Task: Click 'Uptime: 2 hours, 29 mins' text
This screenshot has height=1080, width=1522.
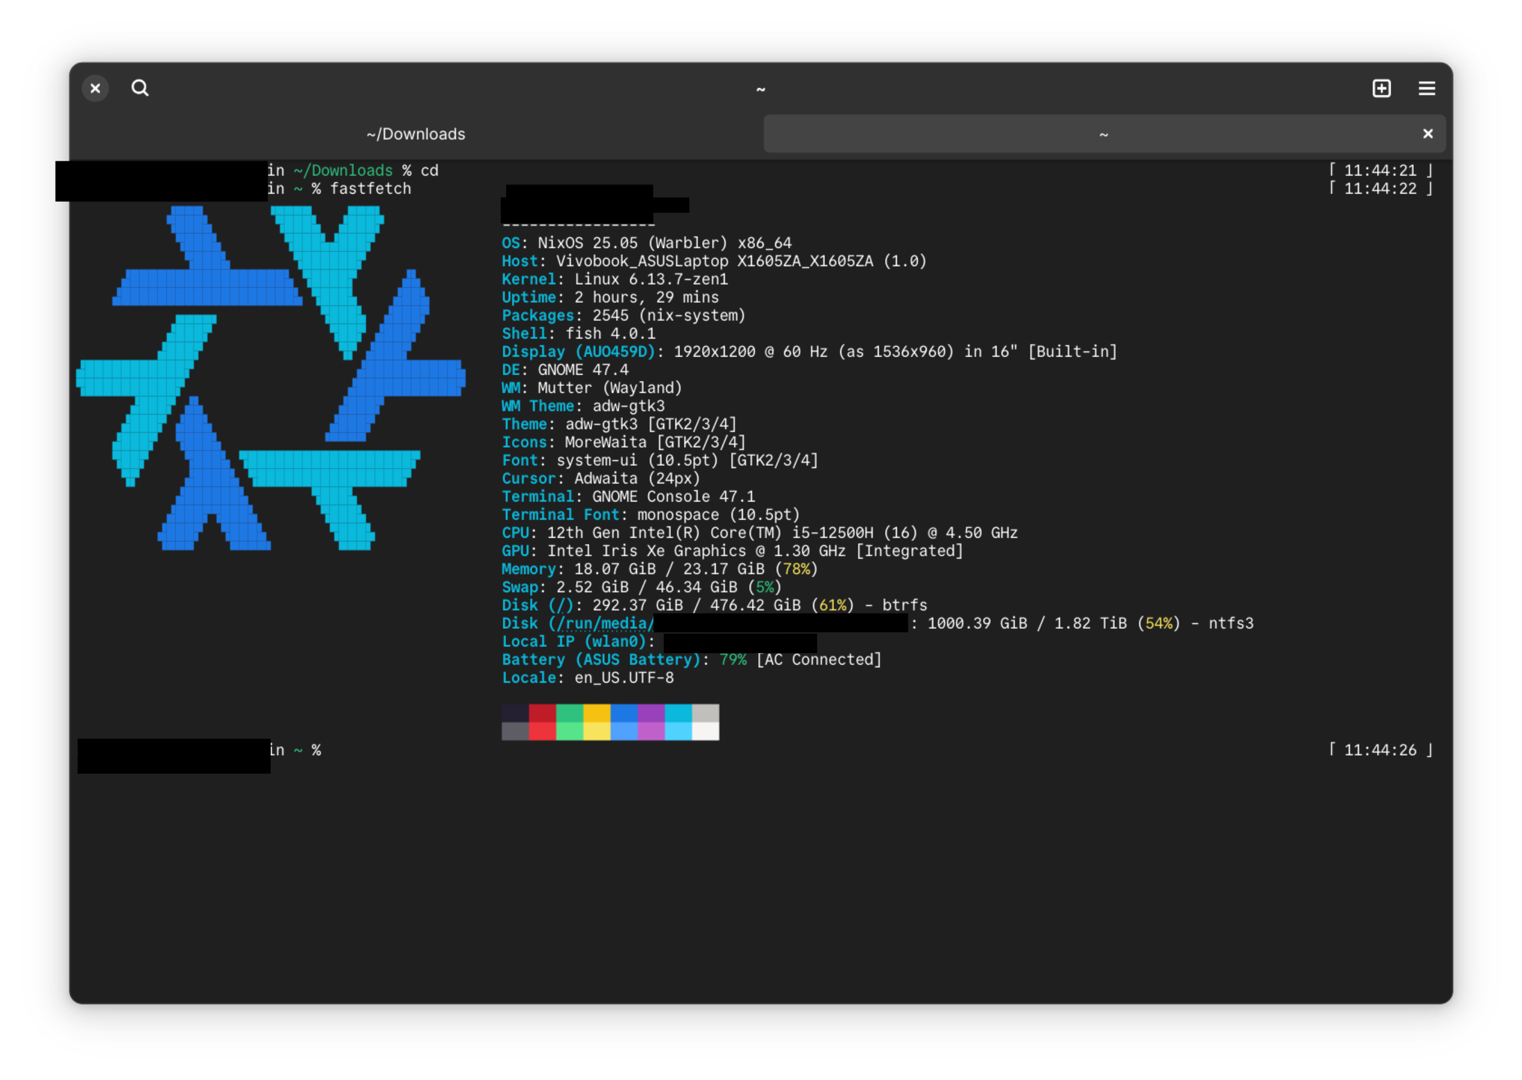Action: coord(610,297)
